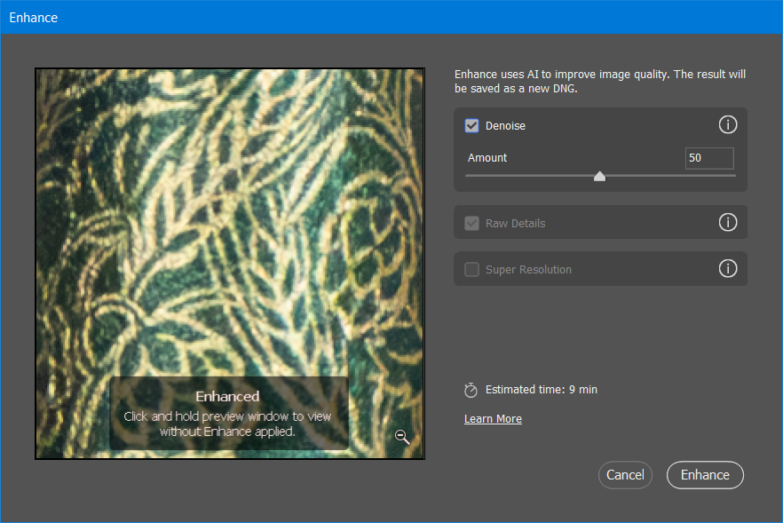Click the stopwatch icon beside estimated time
The height and width of the screenshot is (523, 783).
tap(471, 390)
